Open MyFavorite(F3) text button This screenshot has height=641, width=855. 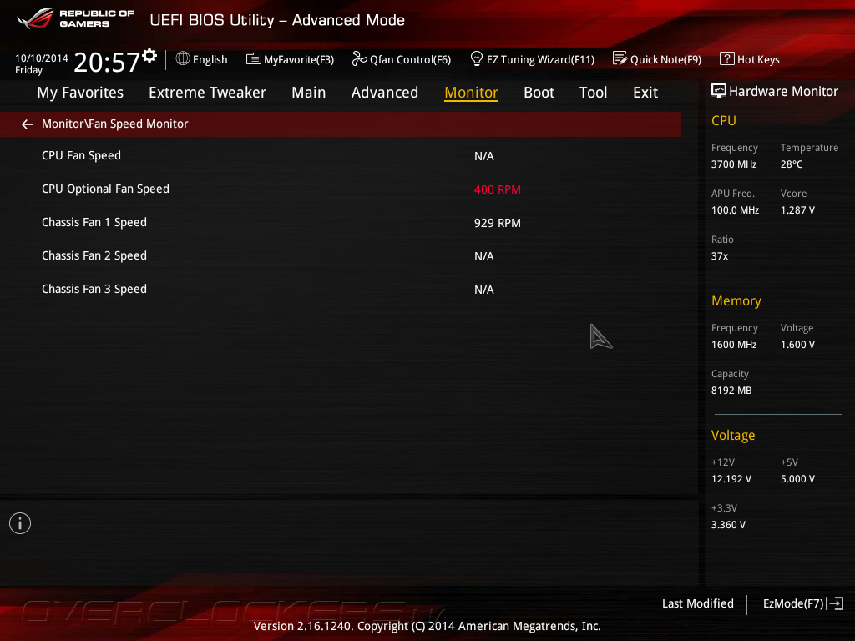coord(299,60)
